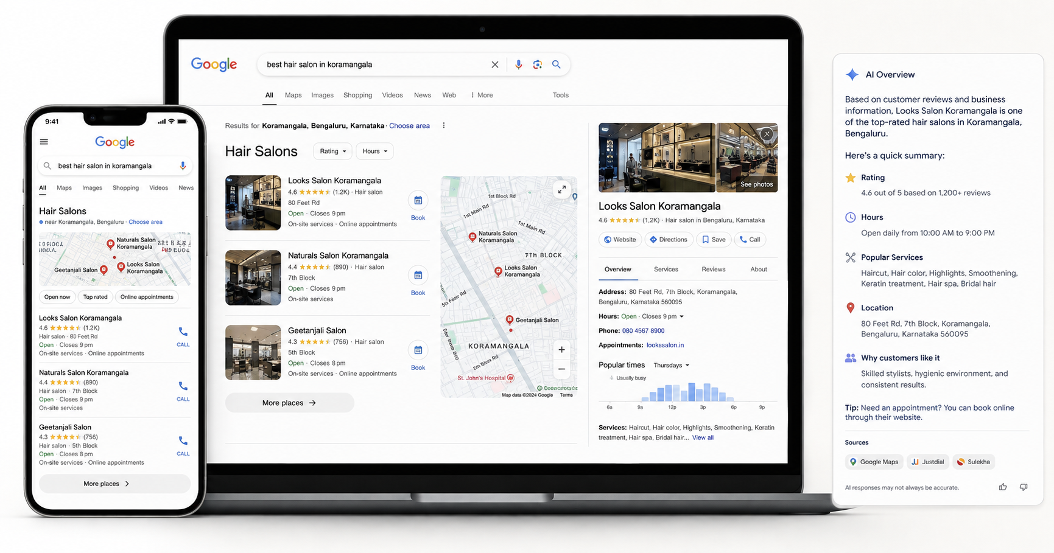
Task: Open the Rating filter dropdown
Action: tap(332, 151)
